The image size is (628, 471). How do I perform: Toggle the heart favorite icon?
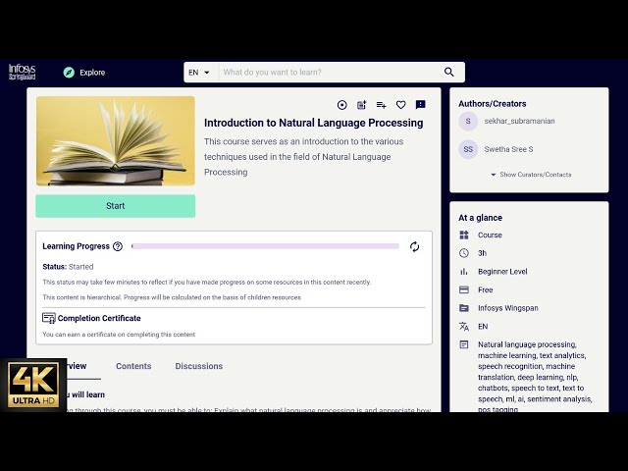tap(401, 105)
